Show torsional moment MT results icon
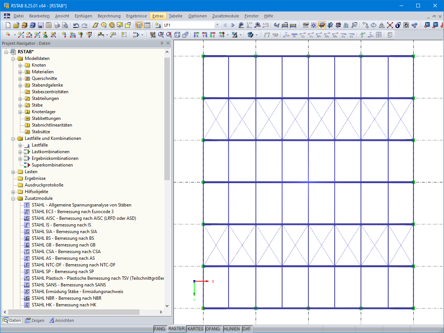Screen dimensions: 444x333 319,35
